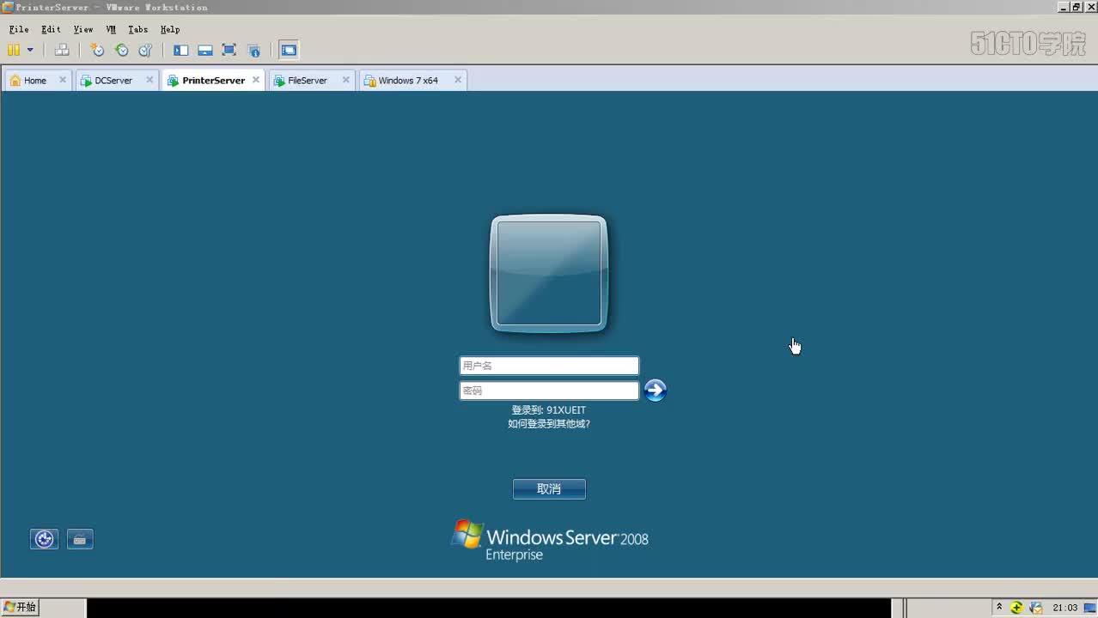Open the File menu
Screen dimensions: 1098x618
pos(18,29)
